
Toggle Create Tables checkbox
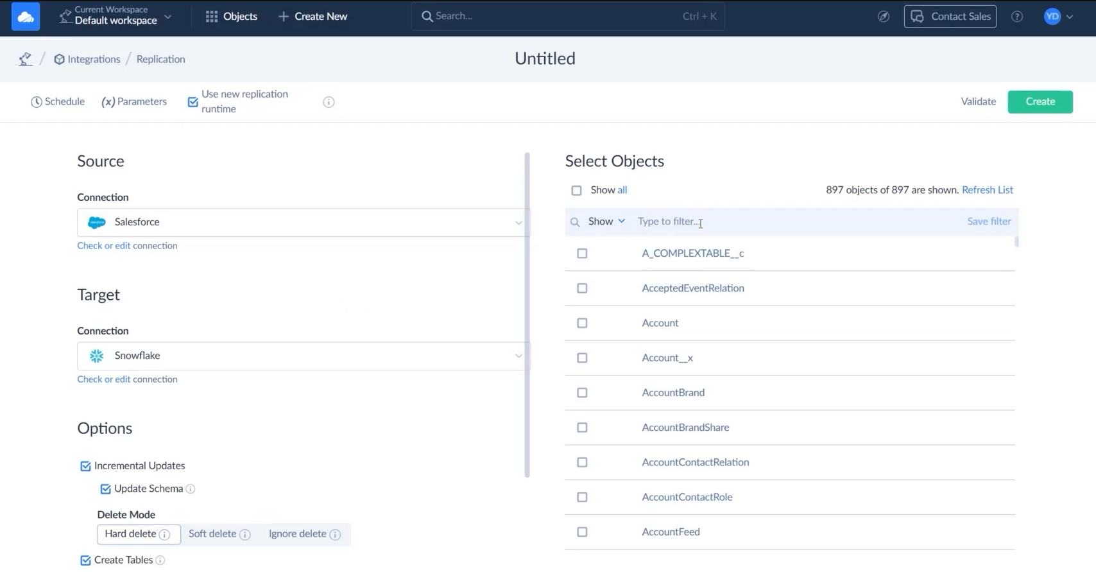click(x=85, y=560)
